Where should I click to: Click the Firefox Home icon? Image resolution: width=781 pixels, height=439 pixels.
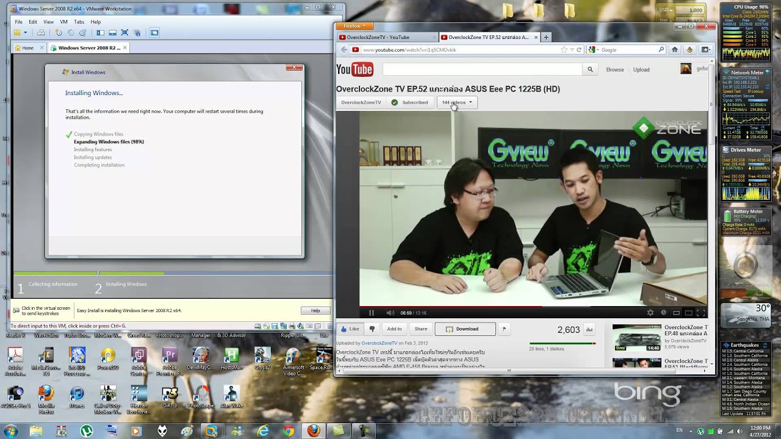[x=675, y=50]
